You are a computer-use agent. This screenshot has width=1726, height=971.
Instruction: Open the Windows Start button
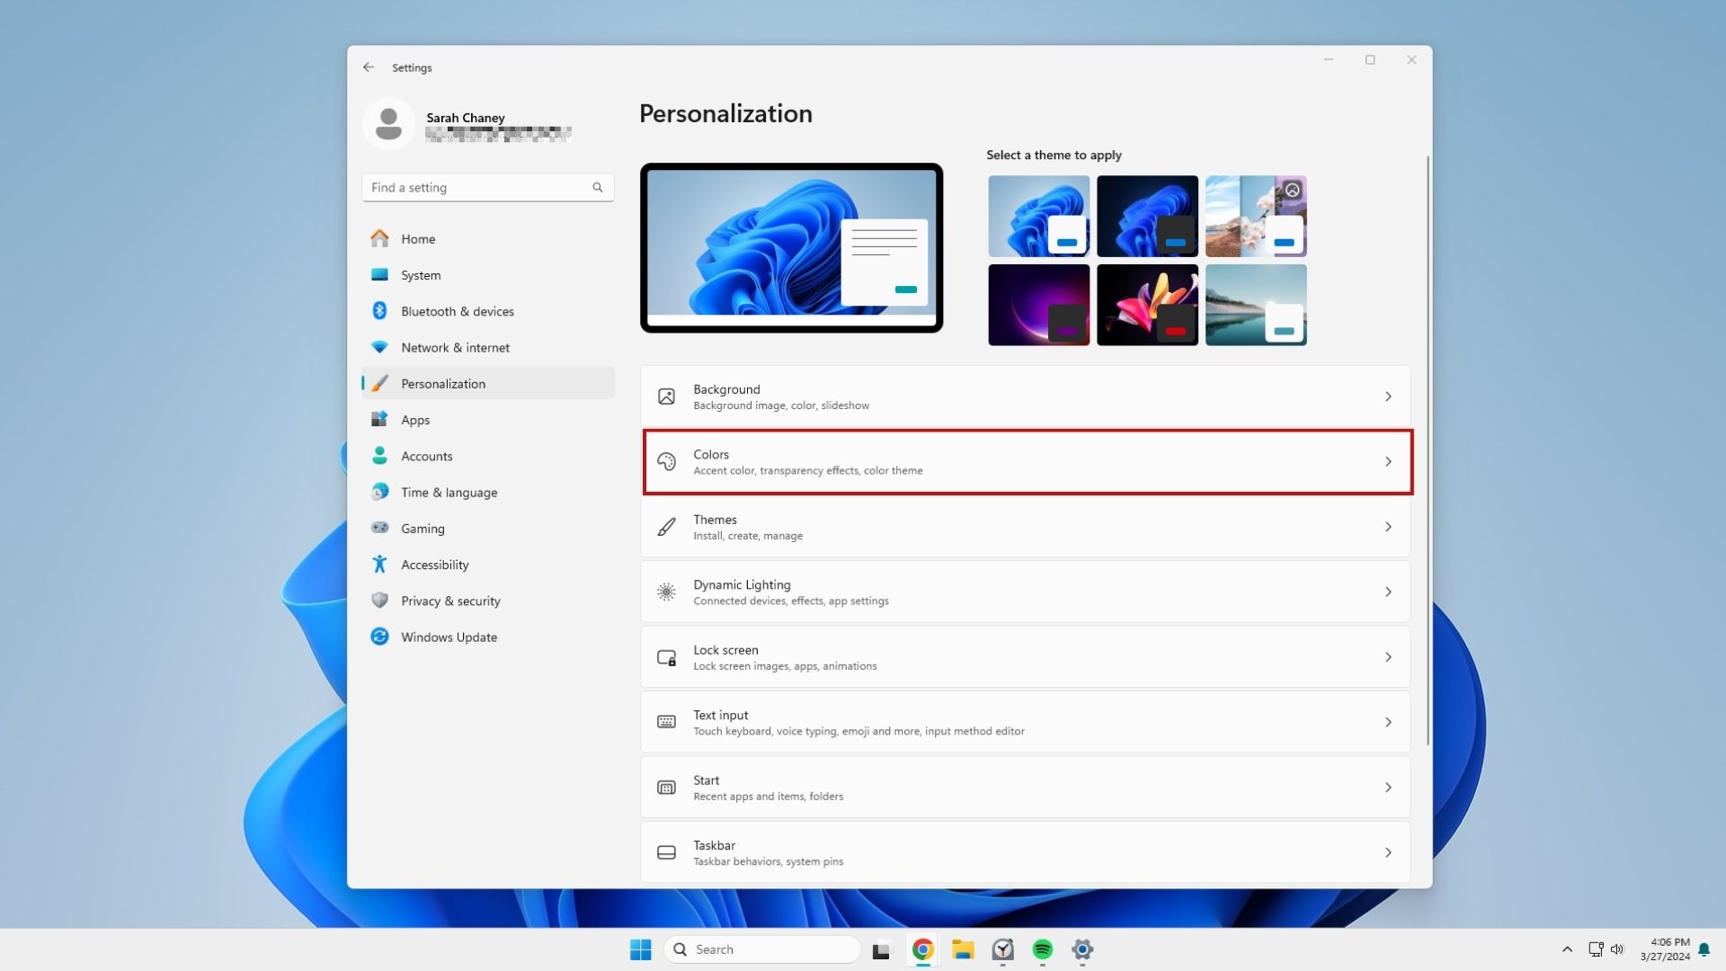click(640, 949)
